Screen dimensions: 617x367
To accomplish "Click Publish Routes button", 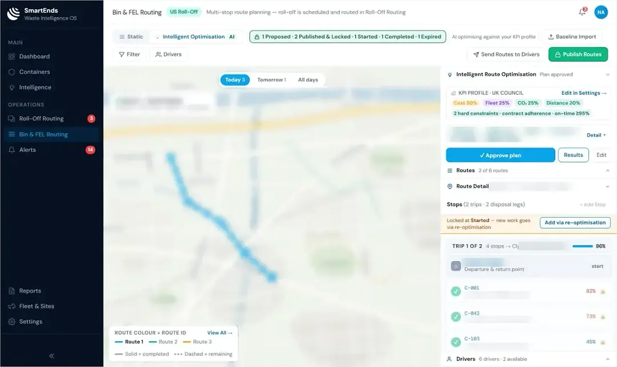I will [578, 54].
